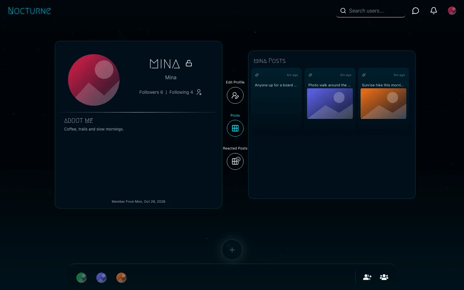The width and height of the screenshot is (464, 290).
Task: View the Followers 6 list
Action: click(151, 92)
